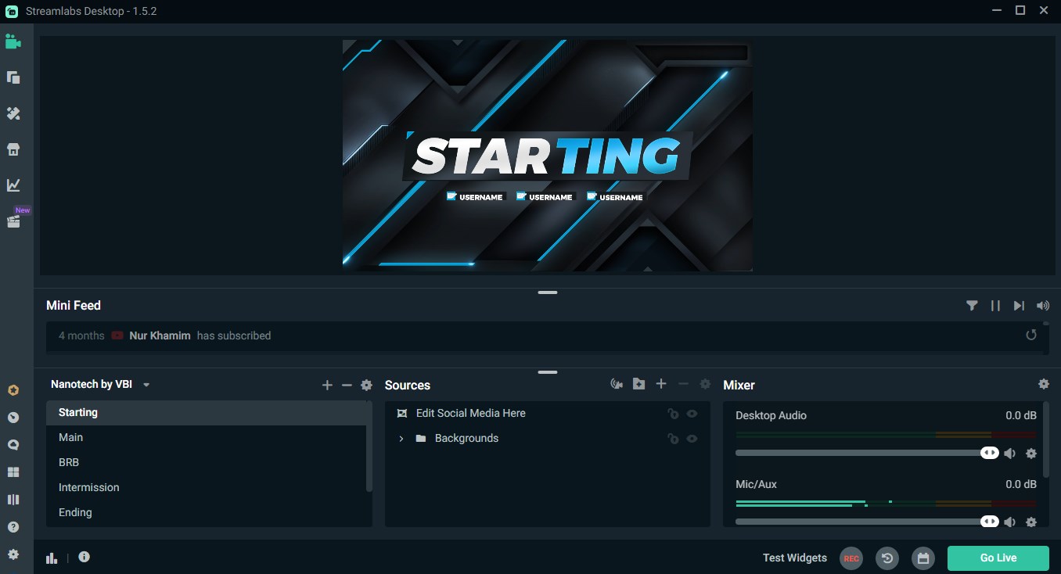Screen dimensions: 1061x574
Task: Open the App Store icon in sidebar
Action: (13, 149)
